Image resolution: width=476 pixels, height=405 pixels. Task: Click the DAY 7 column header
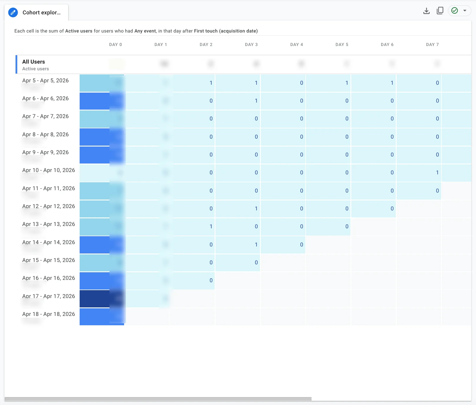[x=432, y=45]
